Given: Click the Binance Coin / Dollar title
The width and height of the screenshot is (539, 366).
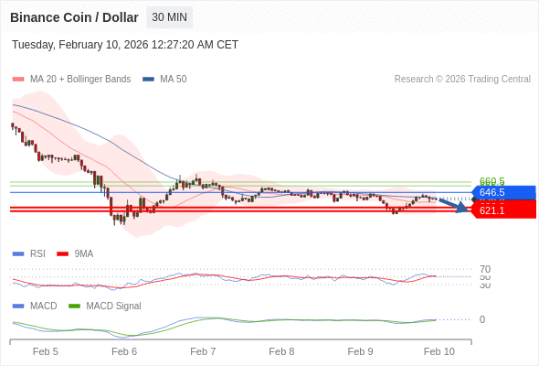Looking at the screenshot, I should pos(74,17).
